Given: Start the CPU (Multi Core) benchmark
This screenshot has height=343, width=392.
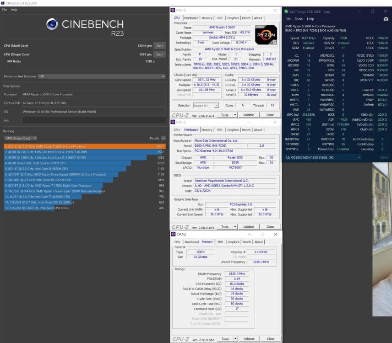Looking at the screenshot, I should click(159, 46).
